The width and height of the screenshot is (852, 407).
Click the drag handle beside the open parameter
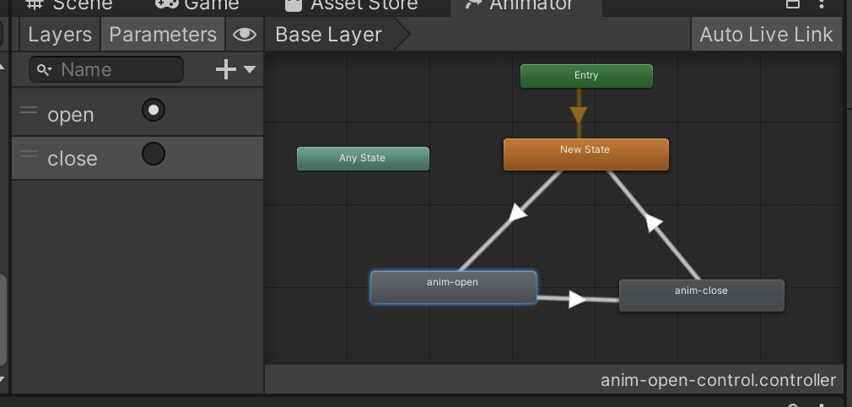pyautogui.click(x=29, y=111)
